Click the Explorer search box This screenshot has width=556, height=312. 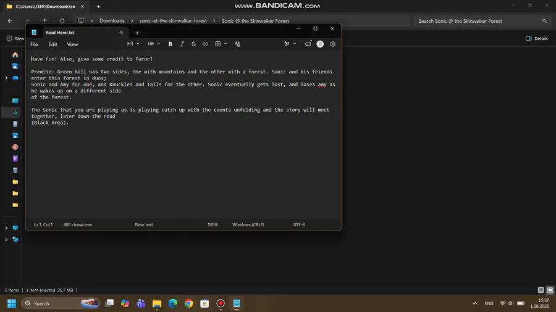coord(482,21)
